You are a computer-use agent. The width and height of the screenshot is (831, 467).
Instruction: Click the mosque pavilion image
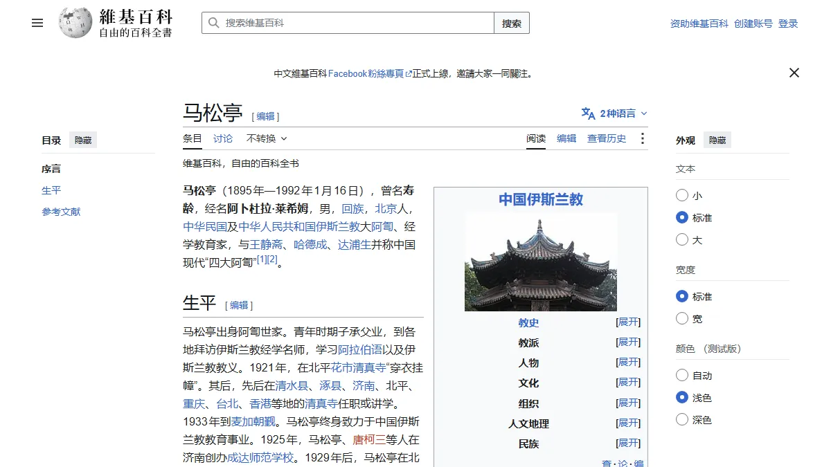(541, 262)
